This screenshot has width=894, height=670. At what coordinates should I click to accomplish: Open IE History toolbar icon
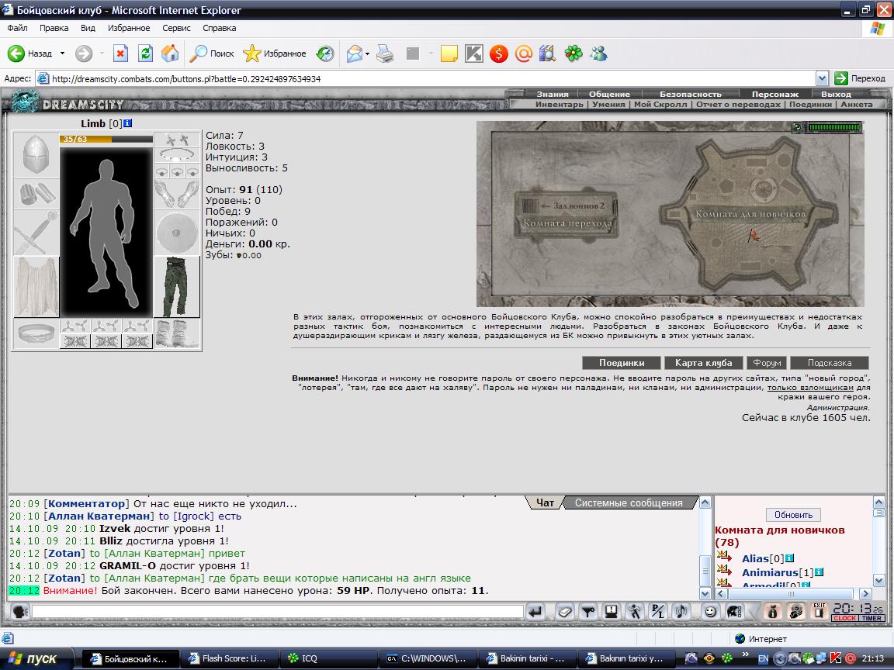tap(325, 54)
